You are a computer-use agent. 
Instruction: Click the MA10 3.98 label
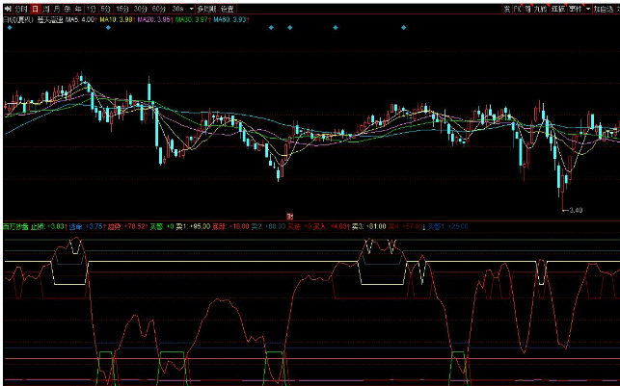pos(117,19)
